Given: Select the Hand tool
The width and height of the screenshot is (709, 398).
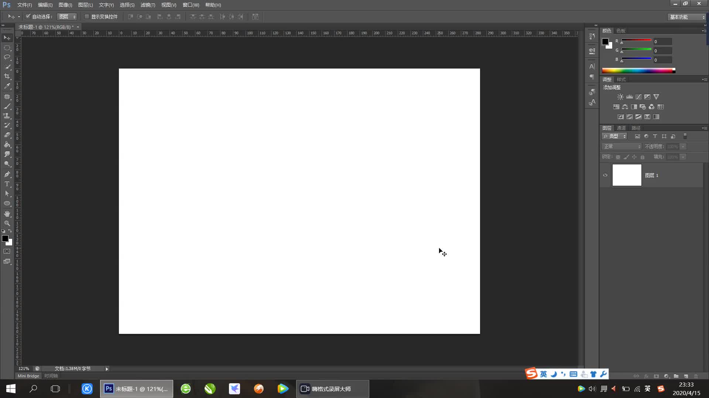Looking at the screenshot, I should 7,214.
